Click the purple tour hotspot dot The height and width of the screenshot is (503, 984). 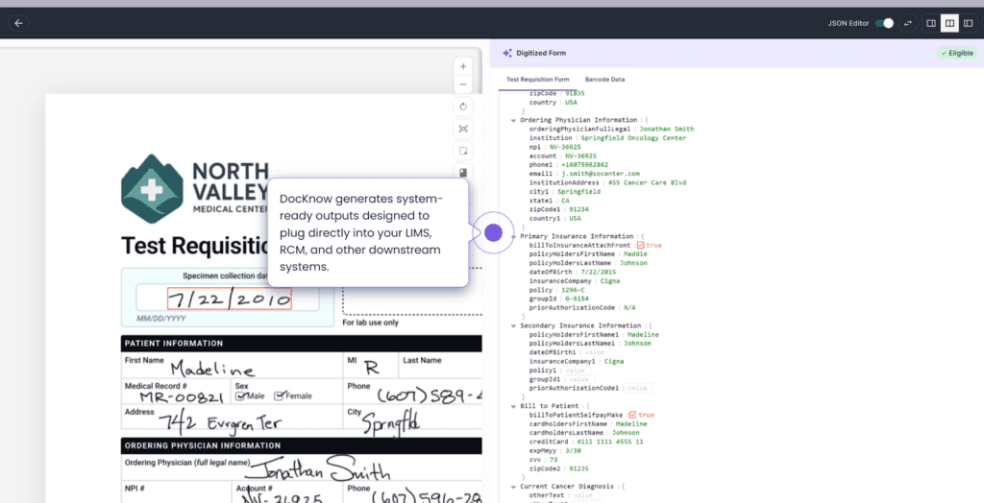point(493,232)
